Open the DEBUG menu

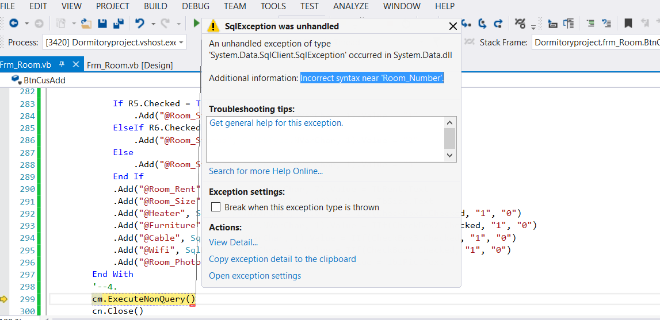[x=196, y=6]
